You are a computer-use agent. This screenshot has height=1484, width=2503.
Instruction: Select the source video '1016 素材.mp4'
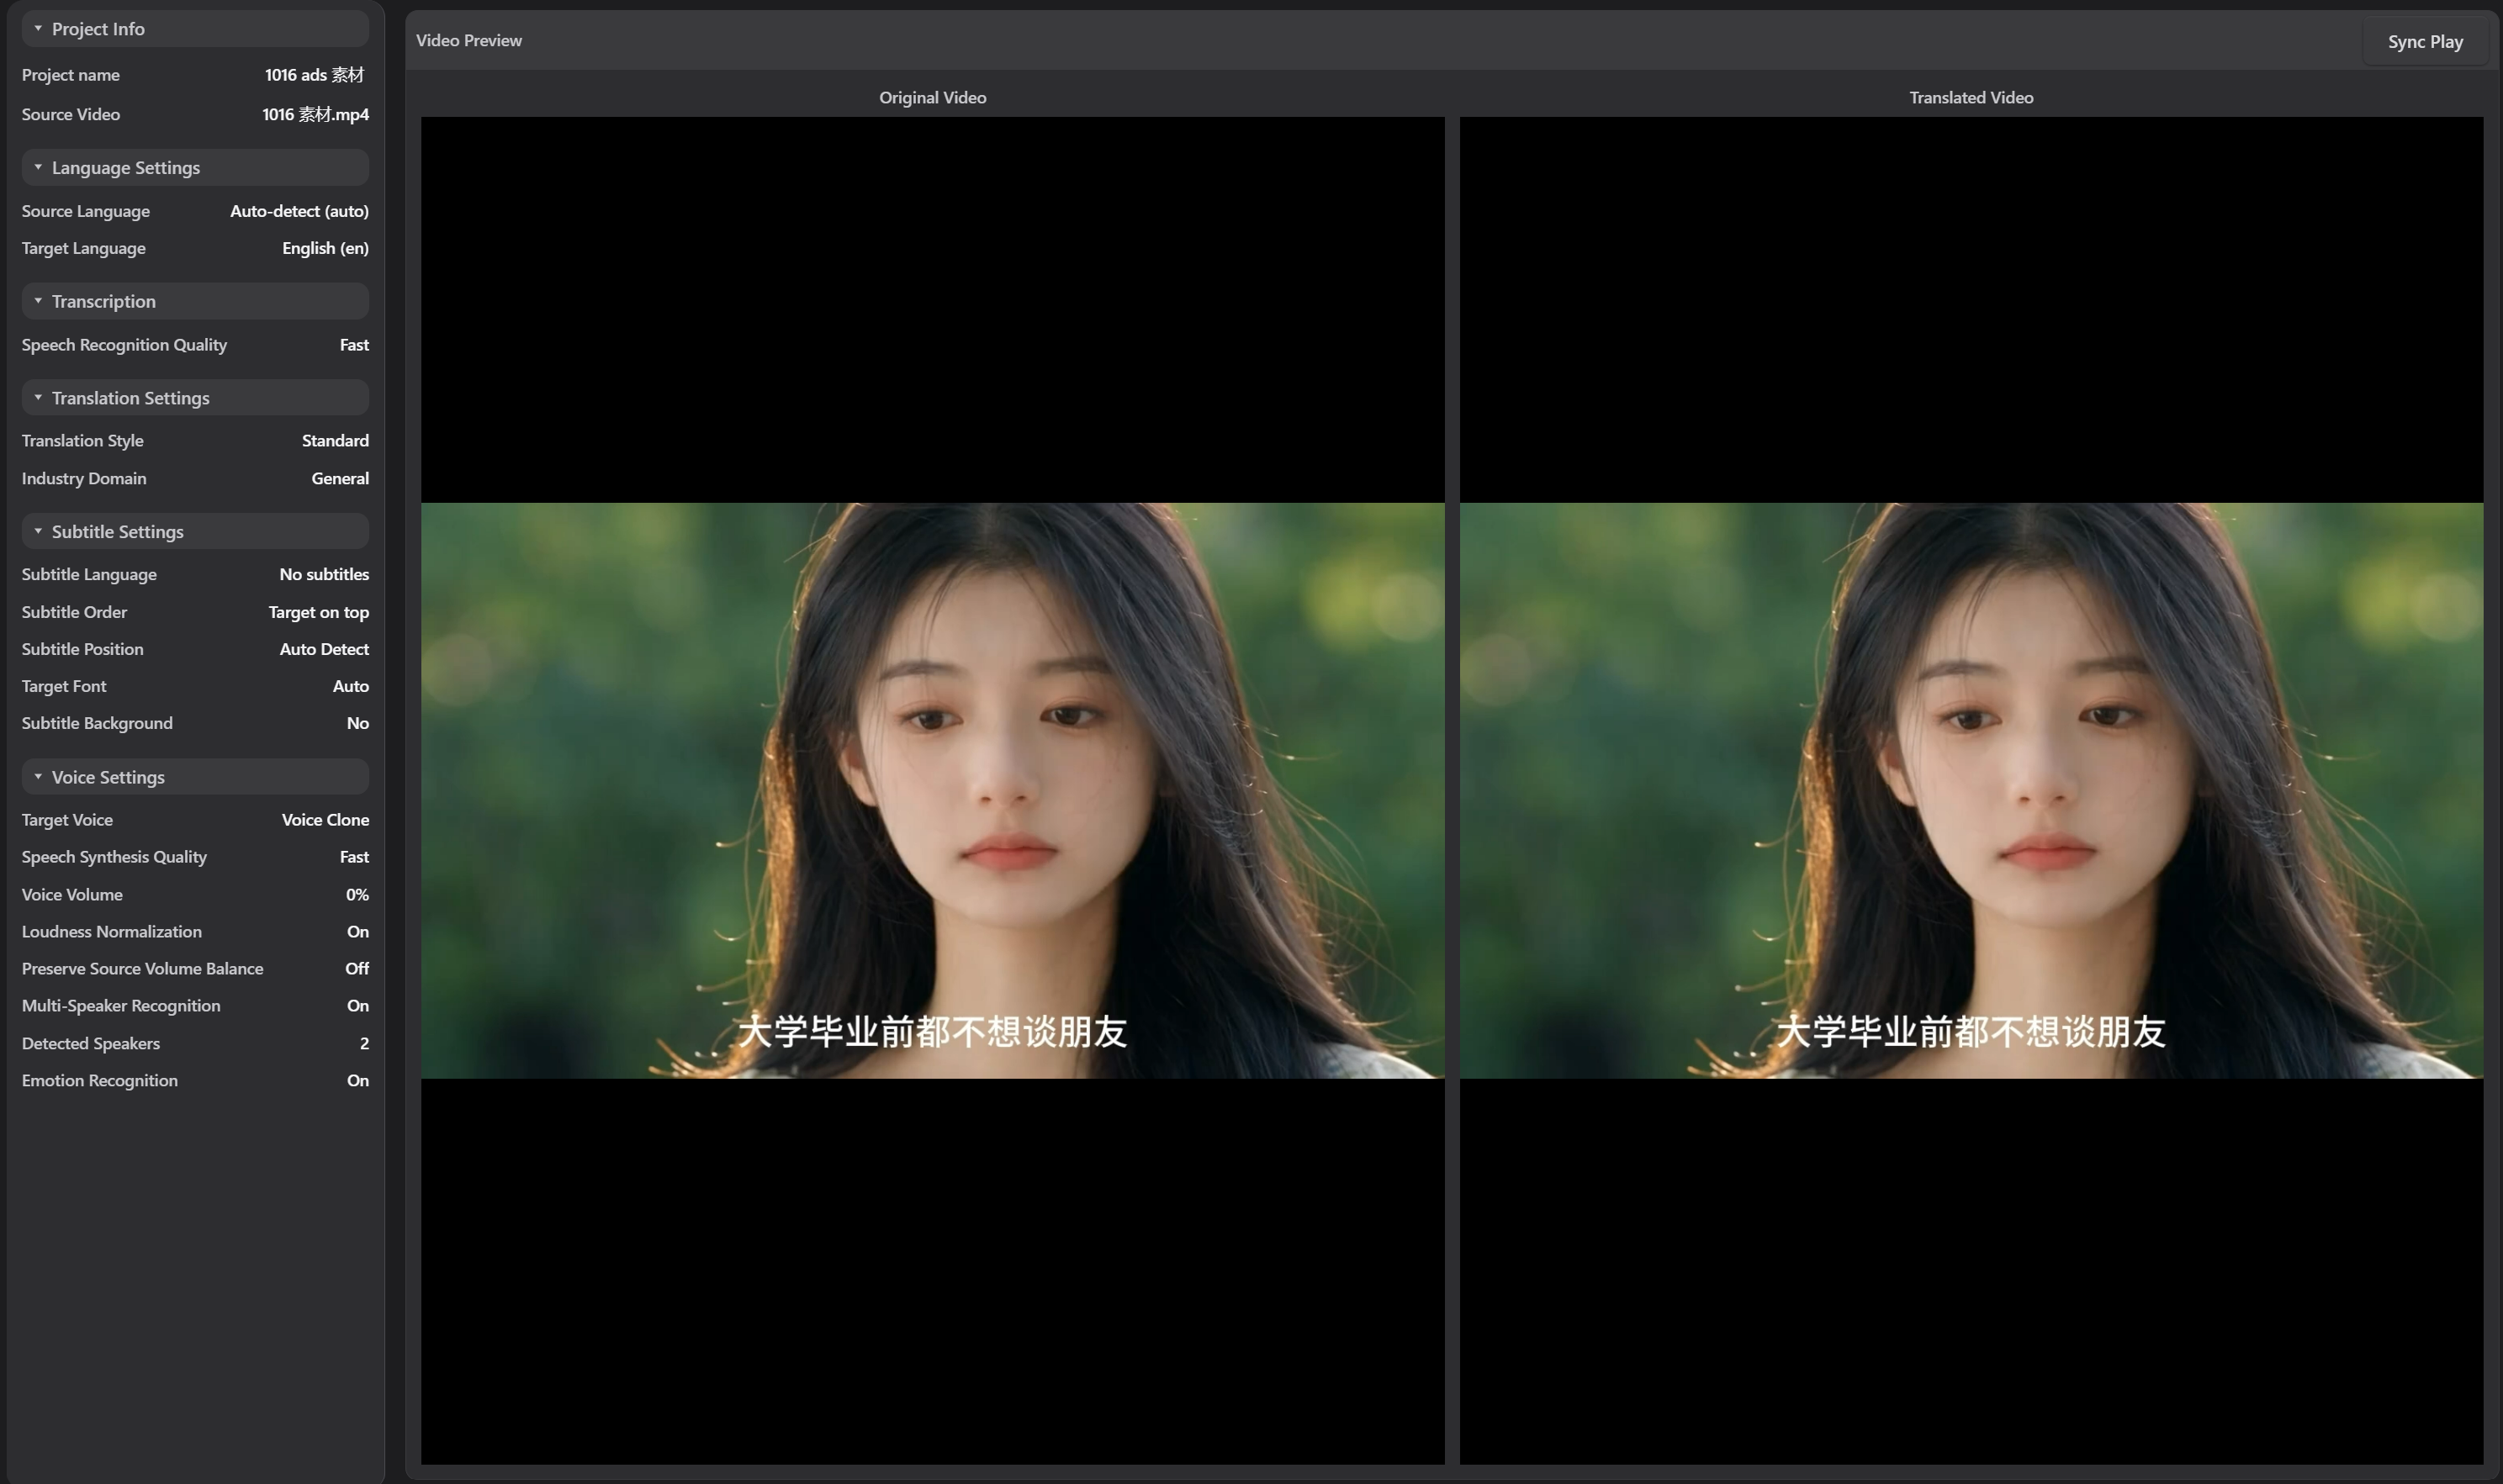pos(315,114)
